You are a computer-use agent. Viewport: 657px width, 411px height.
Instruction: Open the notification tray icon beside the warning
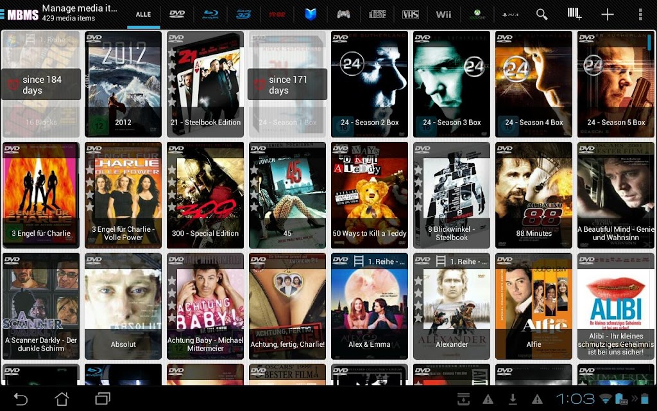point(463,399)
